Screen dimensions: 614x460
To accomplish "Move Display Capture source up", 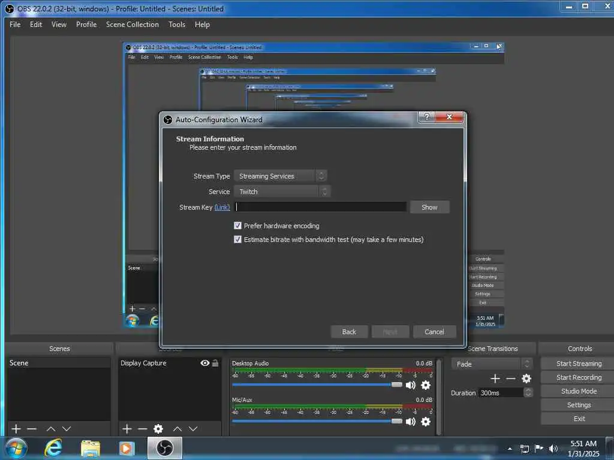I will 177,429.
